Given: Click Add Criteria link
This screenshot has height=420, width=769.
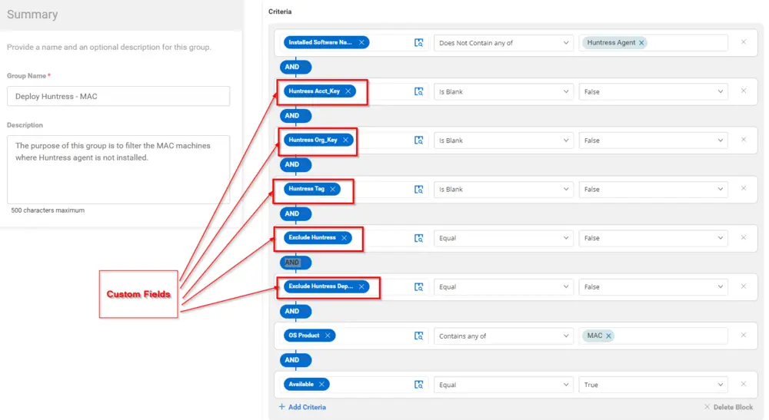Looking at the screenshot, I should click(x=302, y=407).
